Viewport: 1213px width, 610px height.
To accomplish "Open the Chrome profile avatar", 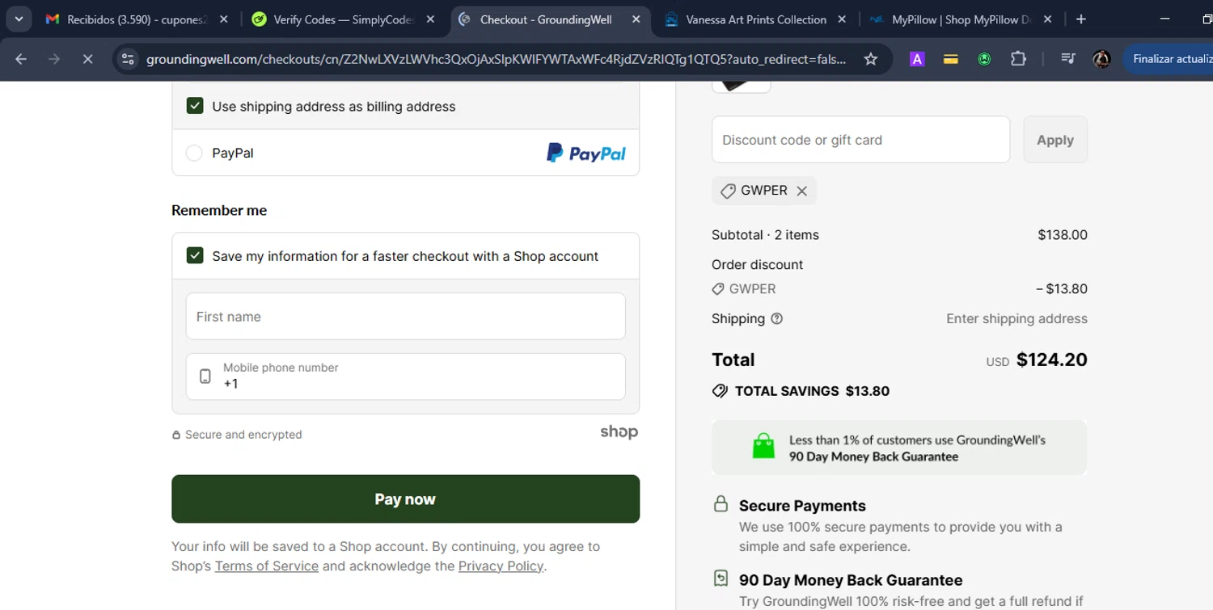I will point(1101,59).
